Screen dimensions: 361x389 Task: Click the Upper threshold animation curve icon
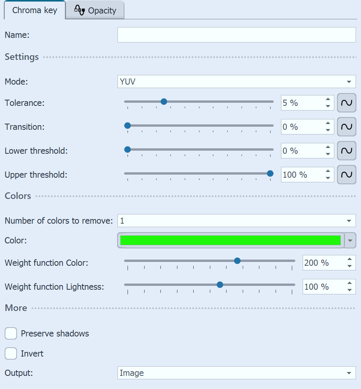[x=346, y=175]
